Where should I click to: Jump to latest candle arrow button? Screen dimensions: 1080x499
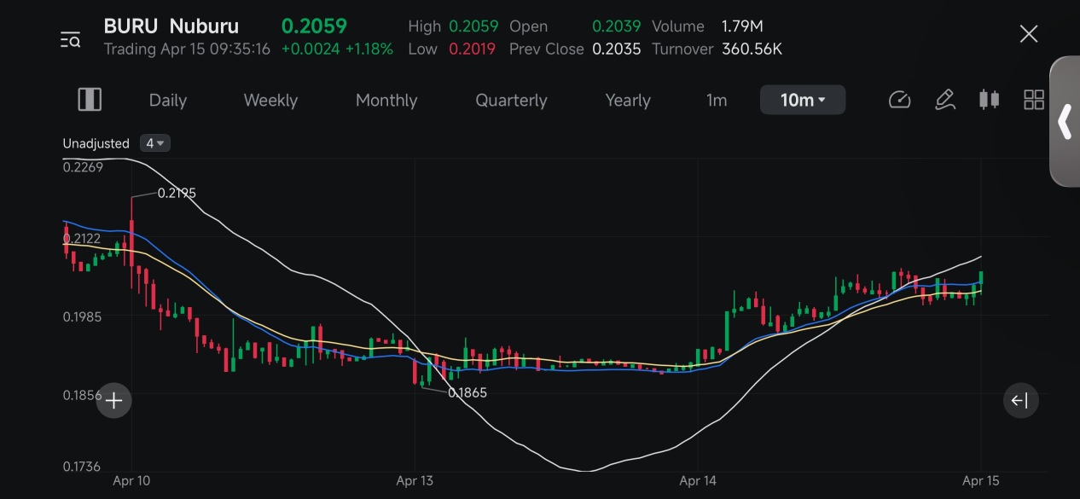(1020, 400)
